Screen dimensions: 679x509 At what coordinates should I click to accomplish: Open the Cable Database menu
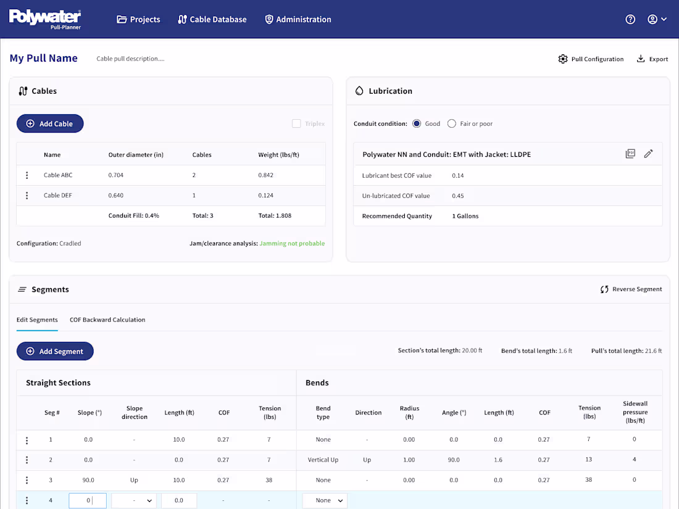click(212, 19)
